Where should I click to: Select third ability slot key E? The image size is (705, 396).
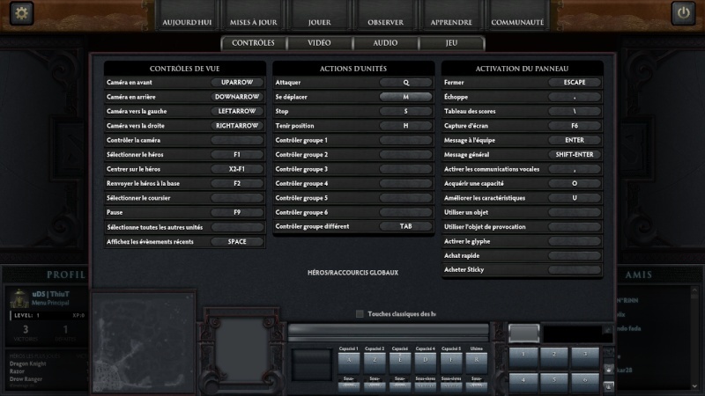click(400, 362)
